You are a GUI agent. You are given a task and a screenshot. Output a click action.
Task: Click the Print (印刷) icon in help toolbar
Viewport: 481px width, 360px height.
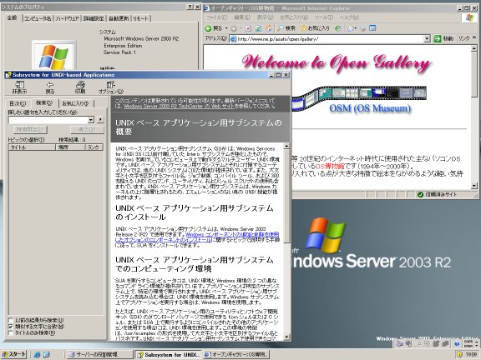[80, 87]
